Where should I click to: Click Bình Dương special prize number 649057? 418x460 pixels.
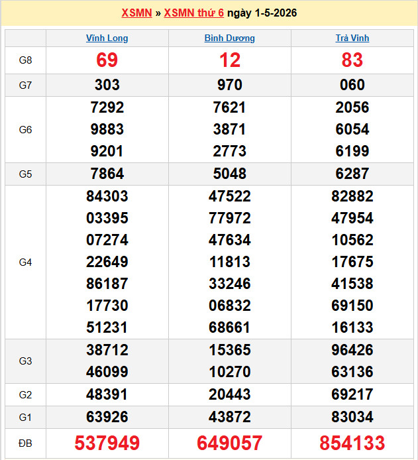tap(229, 443)
